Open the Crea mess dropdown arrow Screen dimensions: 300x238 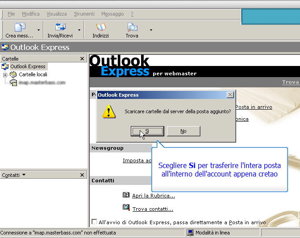point(39,30)
